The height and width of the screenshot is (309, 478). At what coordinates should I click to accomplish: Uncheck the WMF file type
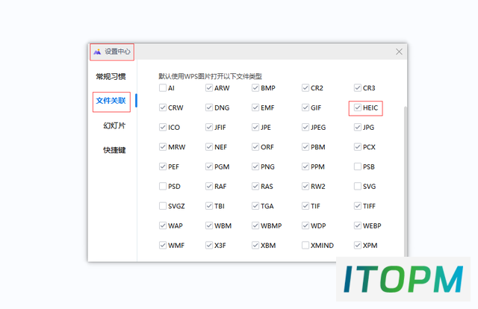click(163, 246)
